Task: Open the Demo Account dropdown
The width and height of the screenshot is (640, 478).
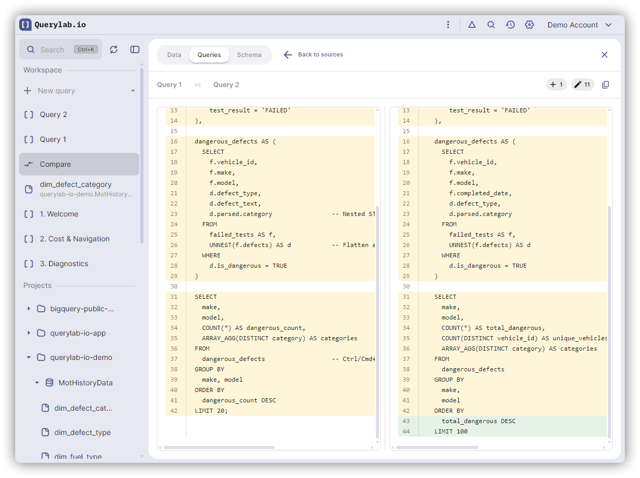Action: 579,25
